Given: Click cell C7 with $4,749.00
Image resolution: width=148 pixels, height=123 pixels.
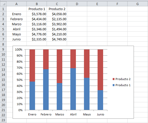Looking at the screenshot, I should click(57, 39).
